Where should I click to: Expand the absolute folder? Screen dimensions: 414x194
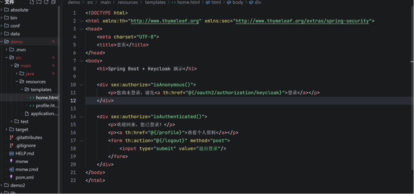coord(1,10)
